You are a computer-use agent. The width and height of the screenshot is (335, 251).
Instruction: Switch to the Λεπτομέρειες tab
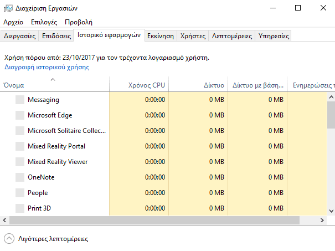[232, 36]
